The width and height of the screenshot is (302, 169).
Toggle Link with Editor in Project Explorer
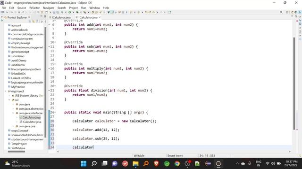(34, 22)
